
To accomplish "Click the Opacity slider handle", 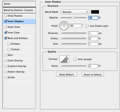I will click(x=73, y=18).
